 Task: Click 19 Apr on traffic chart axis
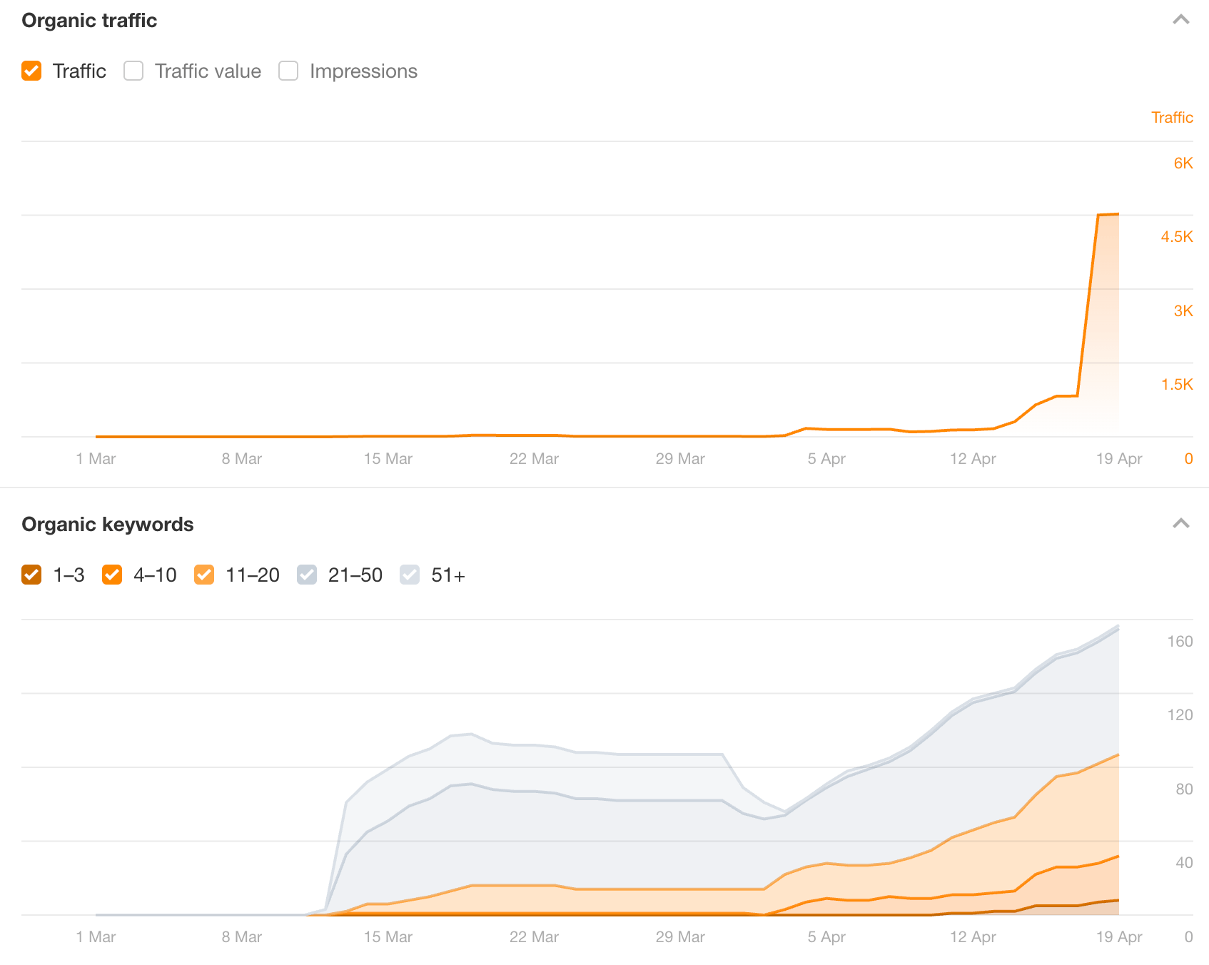tap(1119, 459)
